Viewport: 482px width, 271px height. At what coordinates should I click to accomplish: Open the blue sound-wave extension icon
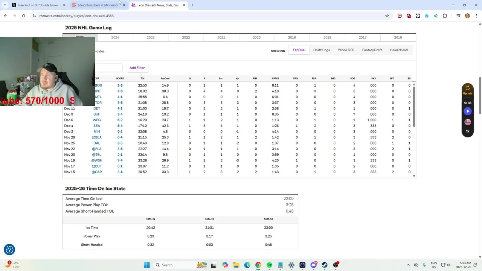(x=436, y=16)
